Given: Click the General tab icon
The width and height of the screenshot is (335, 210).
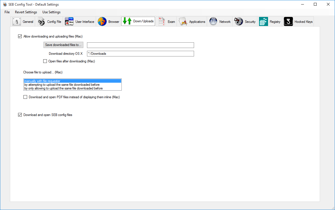Looking at the screenshot, I should (17, 21).
